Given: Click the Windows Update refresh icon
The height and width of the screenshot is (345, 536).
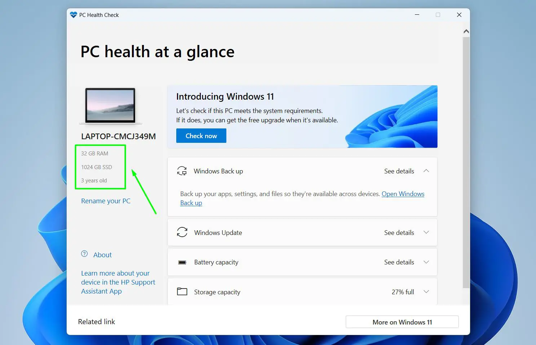Looking at the screenshot, I should tap(182, 232).
